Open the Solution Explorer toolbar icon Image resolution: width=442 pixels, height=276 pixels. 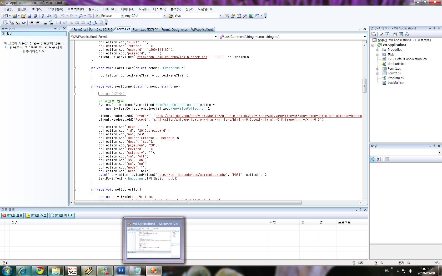(x=227, y=16)
